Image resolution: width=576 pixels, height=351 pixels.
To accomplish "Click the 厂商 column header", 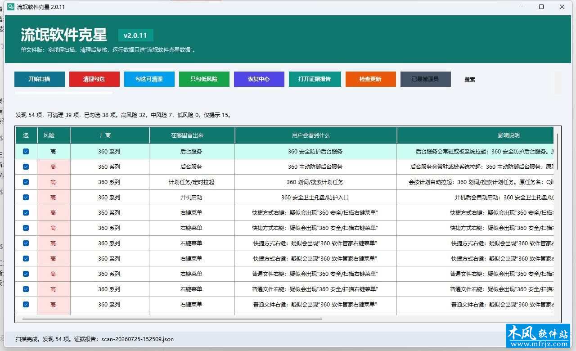I will (110, 135).
